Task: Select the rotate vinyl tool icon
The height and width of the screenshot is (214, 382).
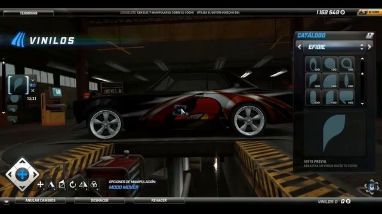Action: click(72, 185)
